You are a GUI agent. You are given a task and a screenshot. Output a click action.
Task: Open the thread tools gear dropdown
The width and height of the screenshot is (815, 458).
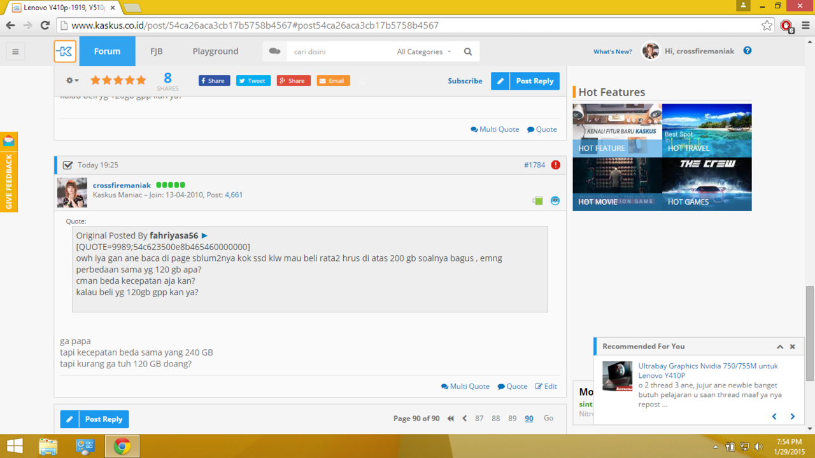pos(73,81)
